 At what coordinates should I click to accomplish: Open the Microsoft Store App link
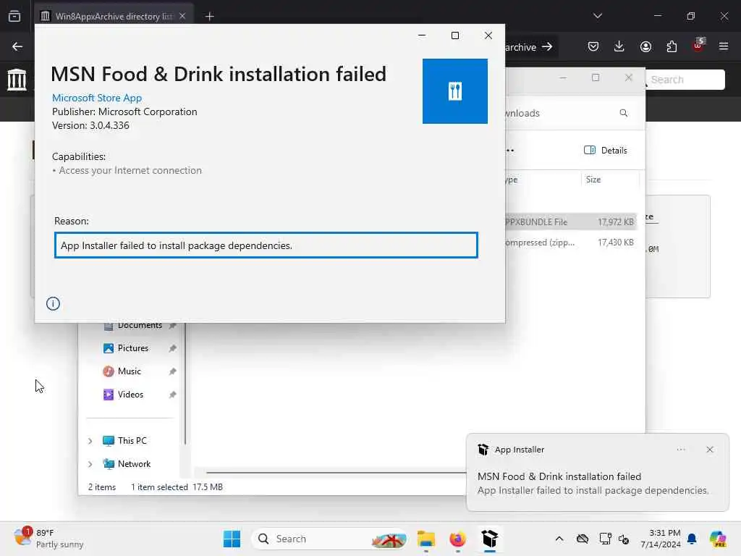97,98
